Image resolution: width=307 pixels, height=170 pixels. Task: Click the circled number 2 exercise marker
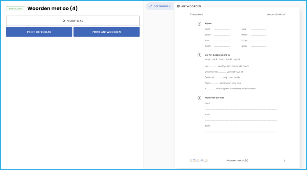199,55
